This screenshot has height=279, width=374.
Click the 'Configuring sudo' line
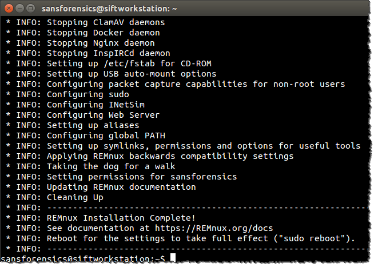tap(67, 94)
